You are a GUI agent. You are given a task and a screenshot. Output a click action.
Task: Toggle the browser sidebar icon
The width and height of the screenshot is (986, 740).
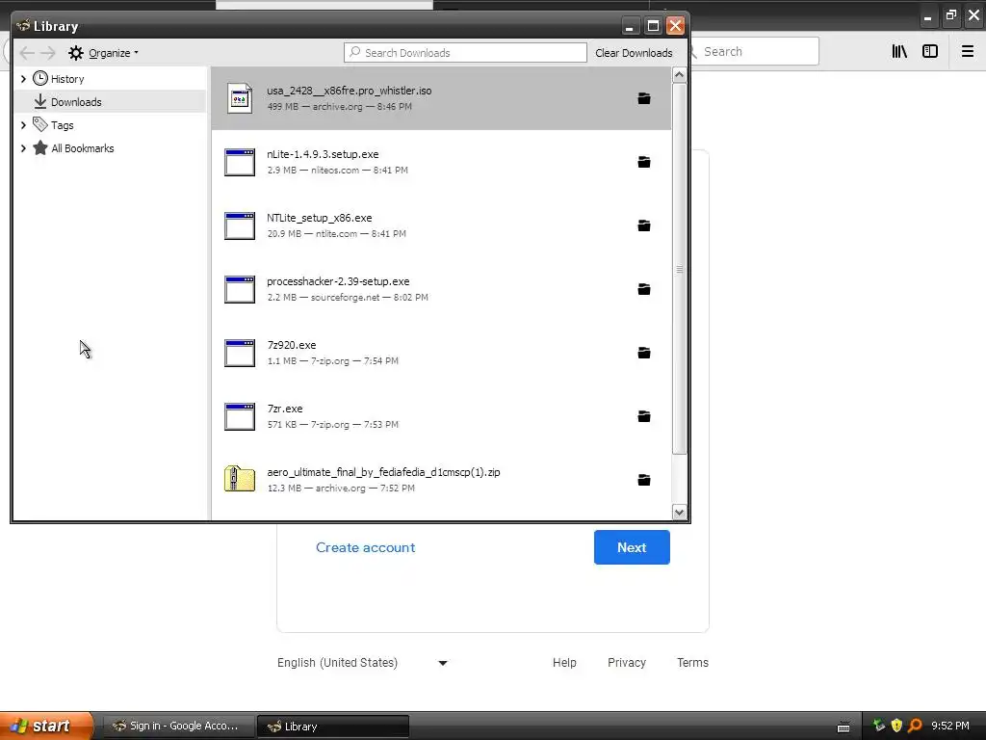point(930,52)
